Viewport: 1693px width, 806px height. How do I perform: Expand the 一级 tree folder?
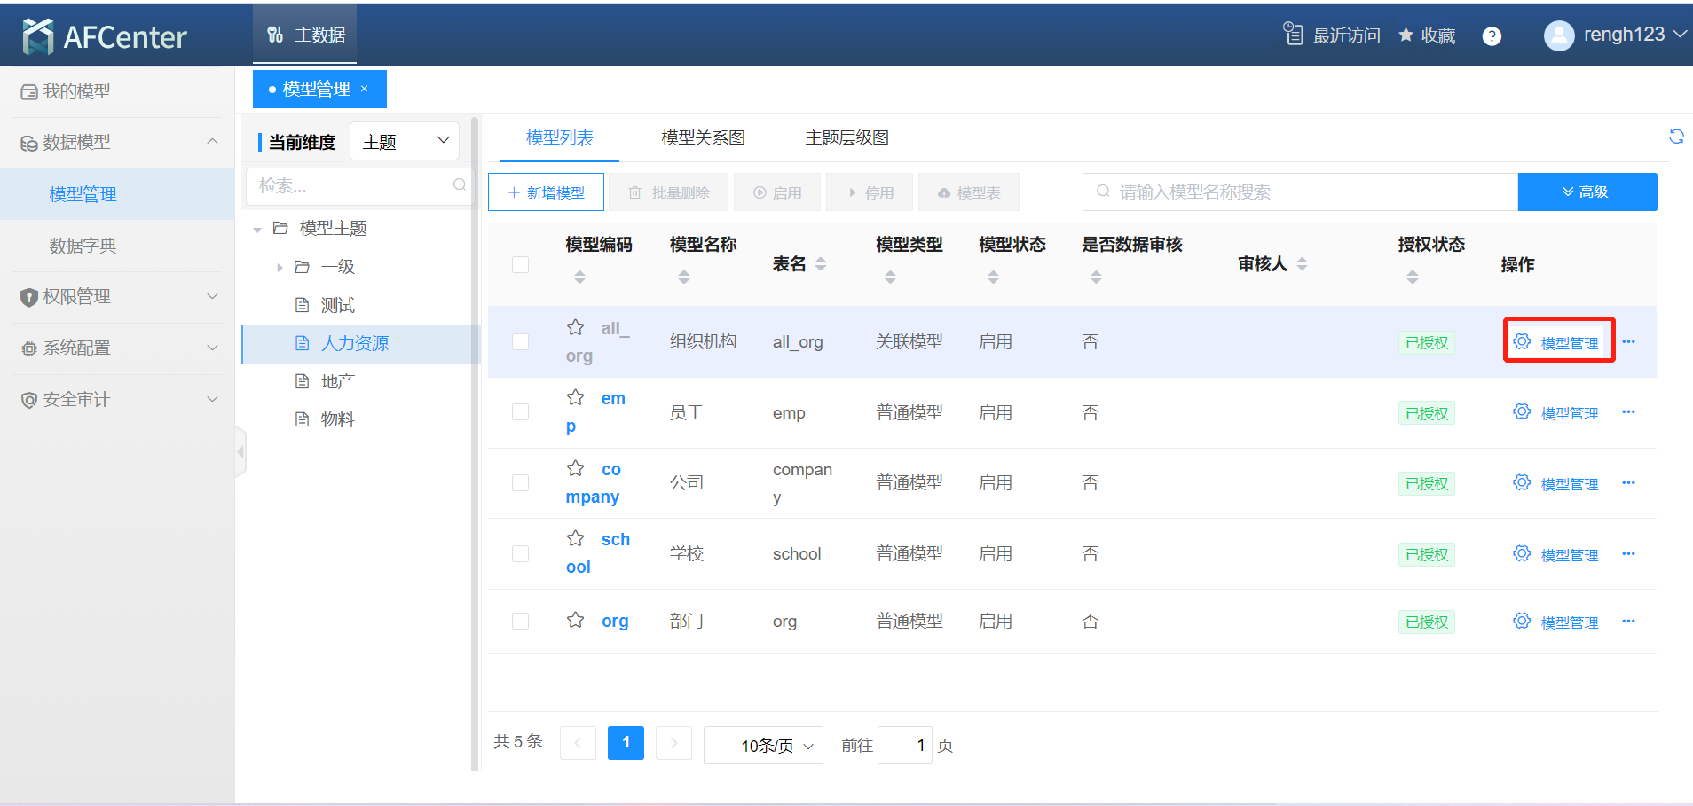(280, 267)
